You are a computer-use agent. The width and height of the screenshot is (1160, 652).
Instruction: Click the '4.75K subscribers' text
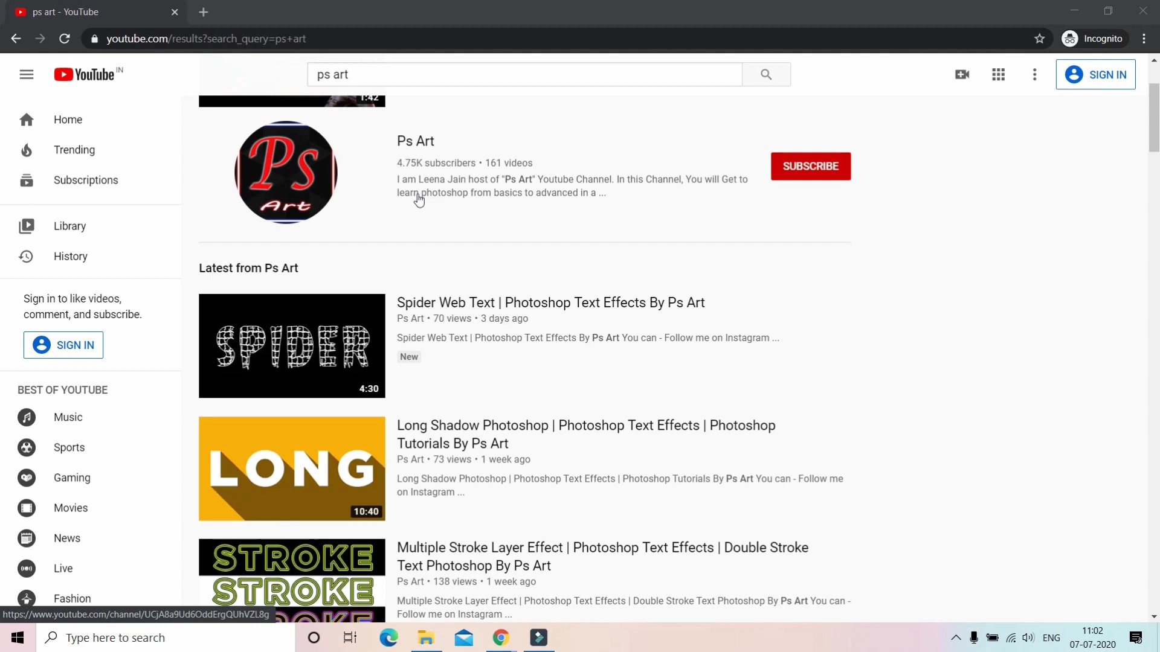coord(436,163)
